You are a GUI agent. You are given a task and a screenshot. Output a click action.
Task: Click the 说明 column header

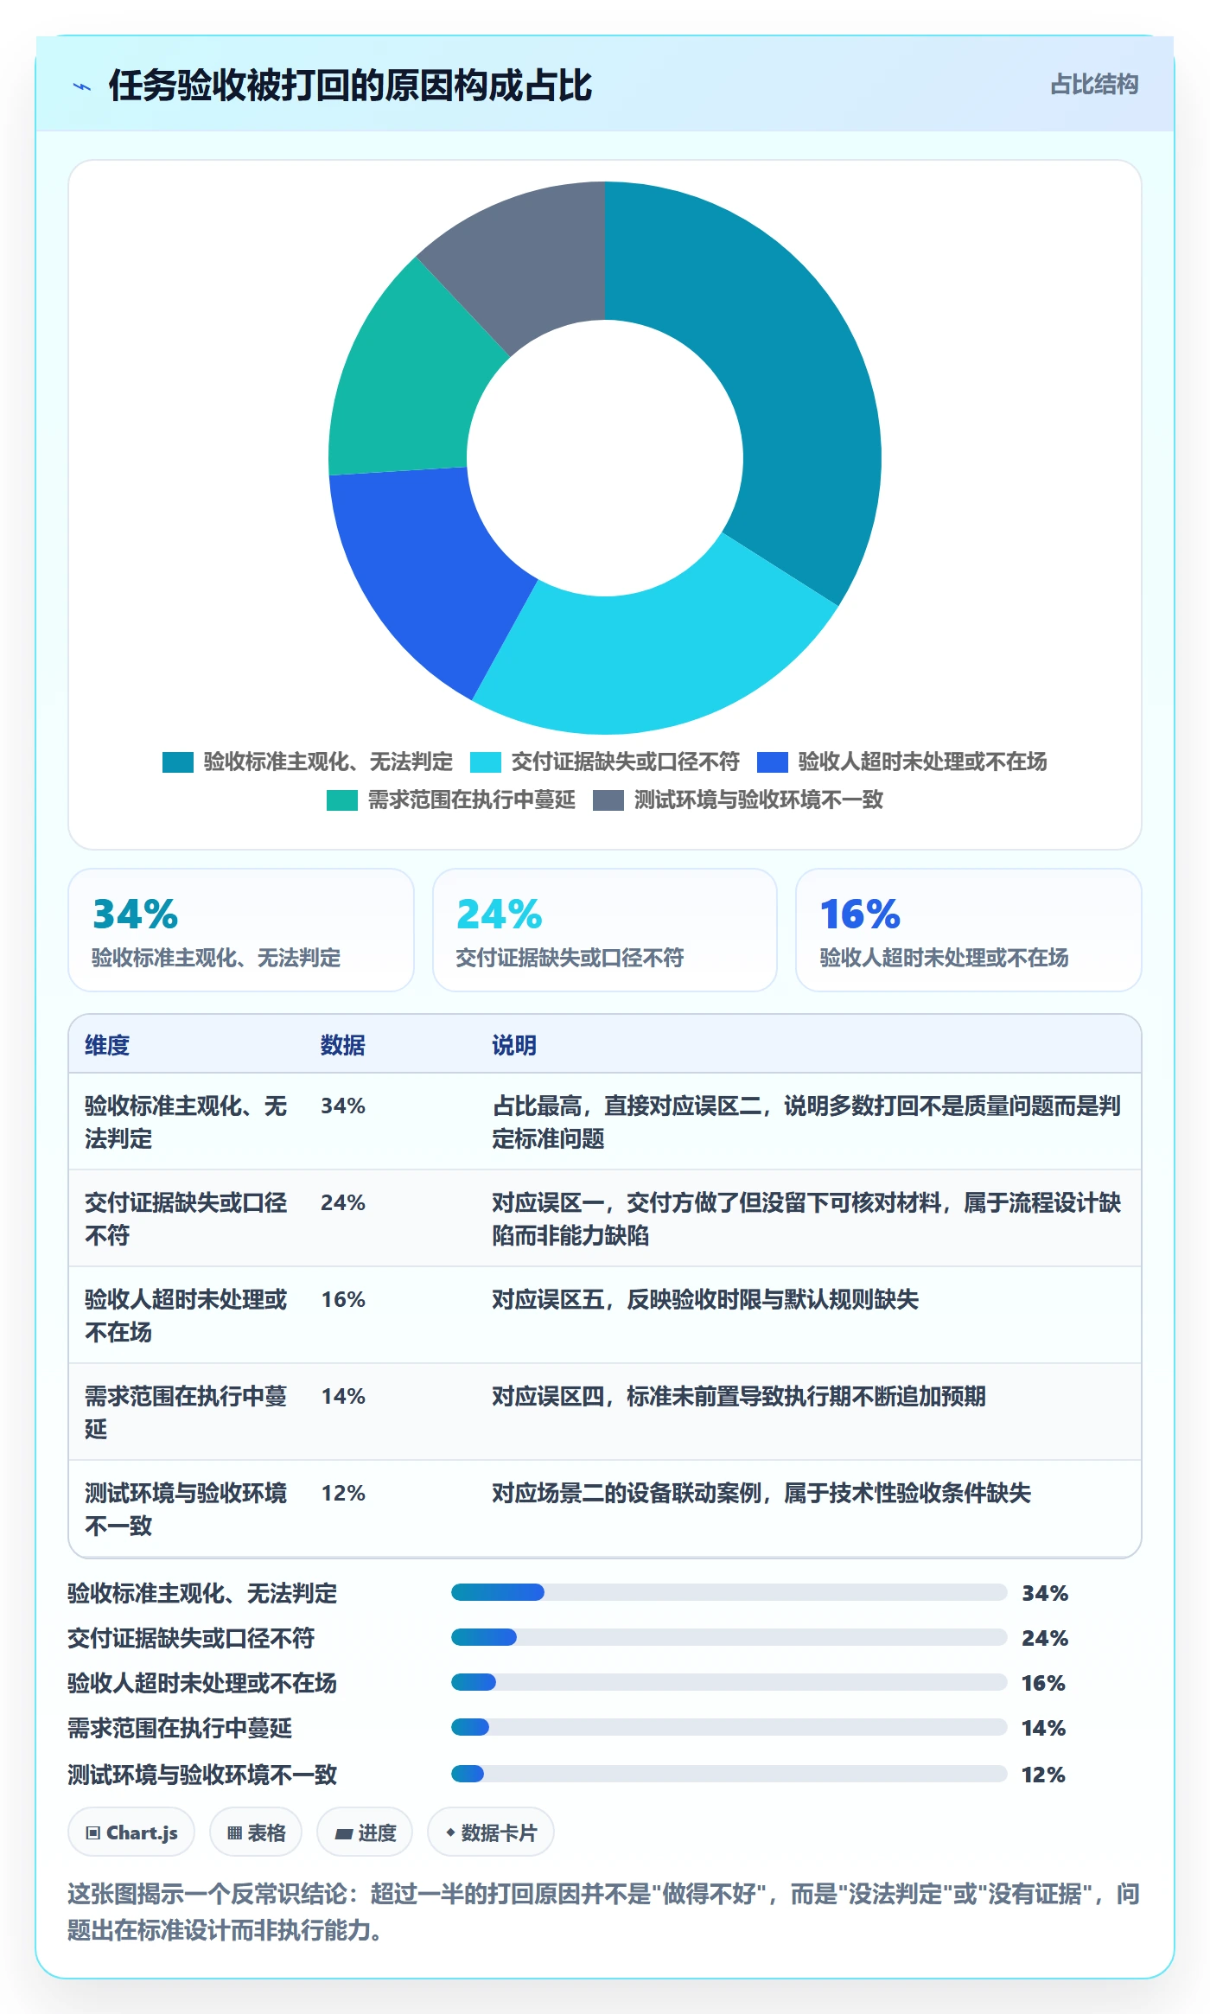pos(514,1045)
